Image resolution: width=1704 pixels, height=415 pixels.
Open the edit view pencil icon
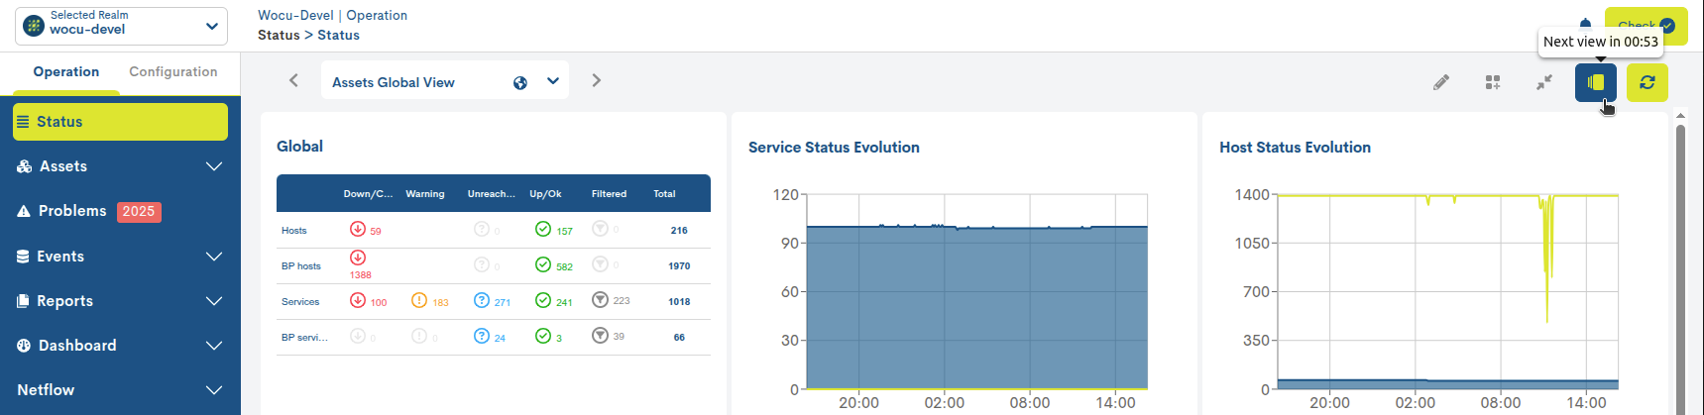click(x=1441, y=82)
